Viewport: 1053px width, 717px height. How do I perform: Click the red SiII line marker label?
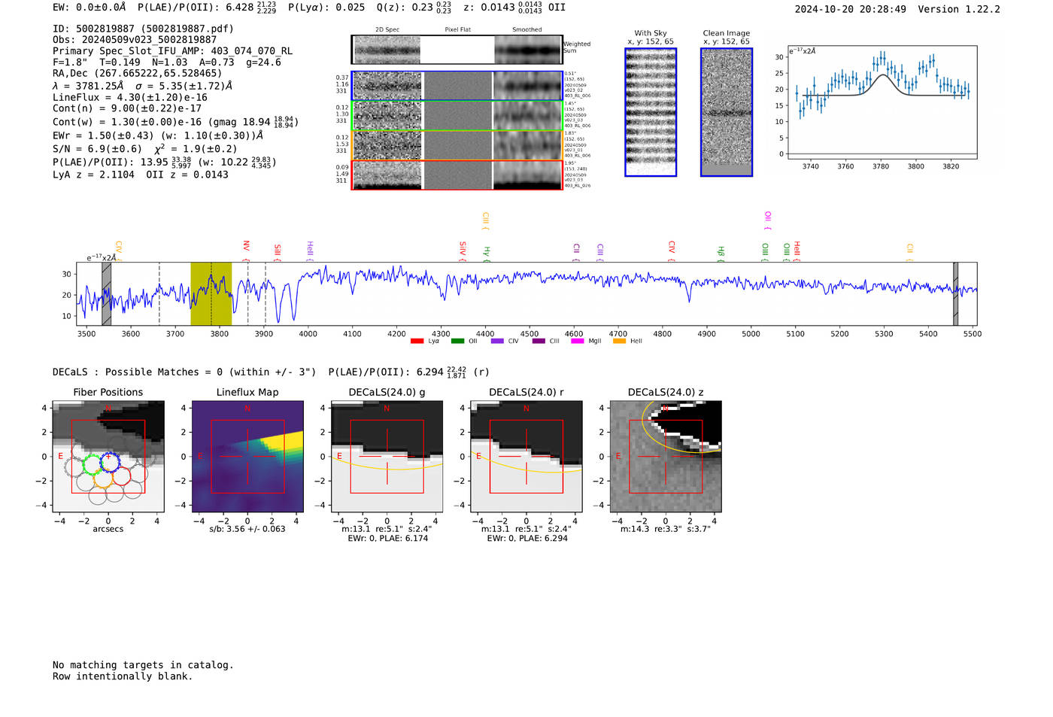278,249
